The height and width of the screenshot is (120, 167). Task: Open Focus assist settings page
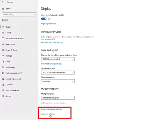click(10, 44)
